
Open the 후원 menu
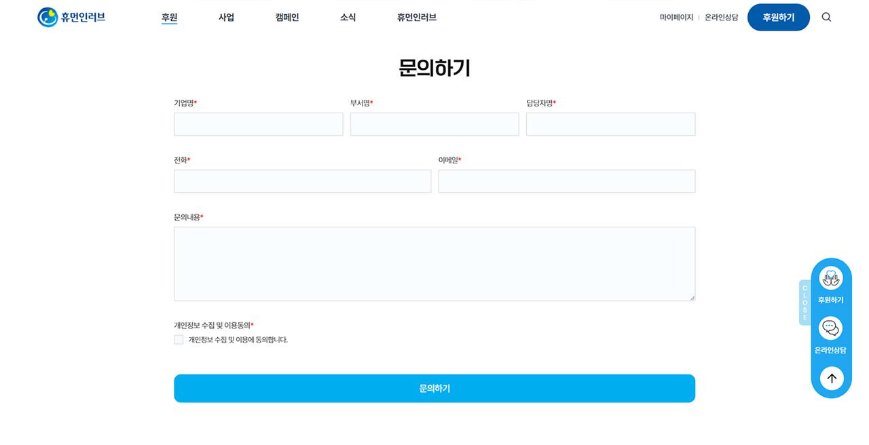point(169,18)
